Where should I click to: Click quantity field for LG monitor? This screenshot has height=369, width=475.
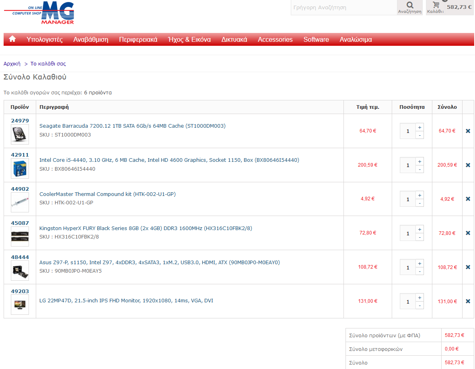[x=408, y=302]
